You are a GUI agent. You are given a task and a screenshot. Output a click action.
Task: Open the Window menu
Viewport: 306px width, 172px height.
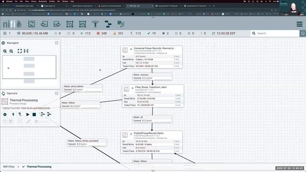click(x=65, y=1)
